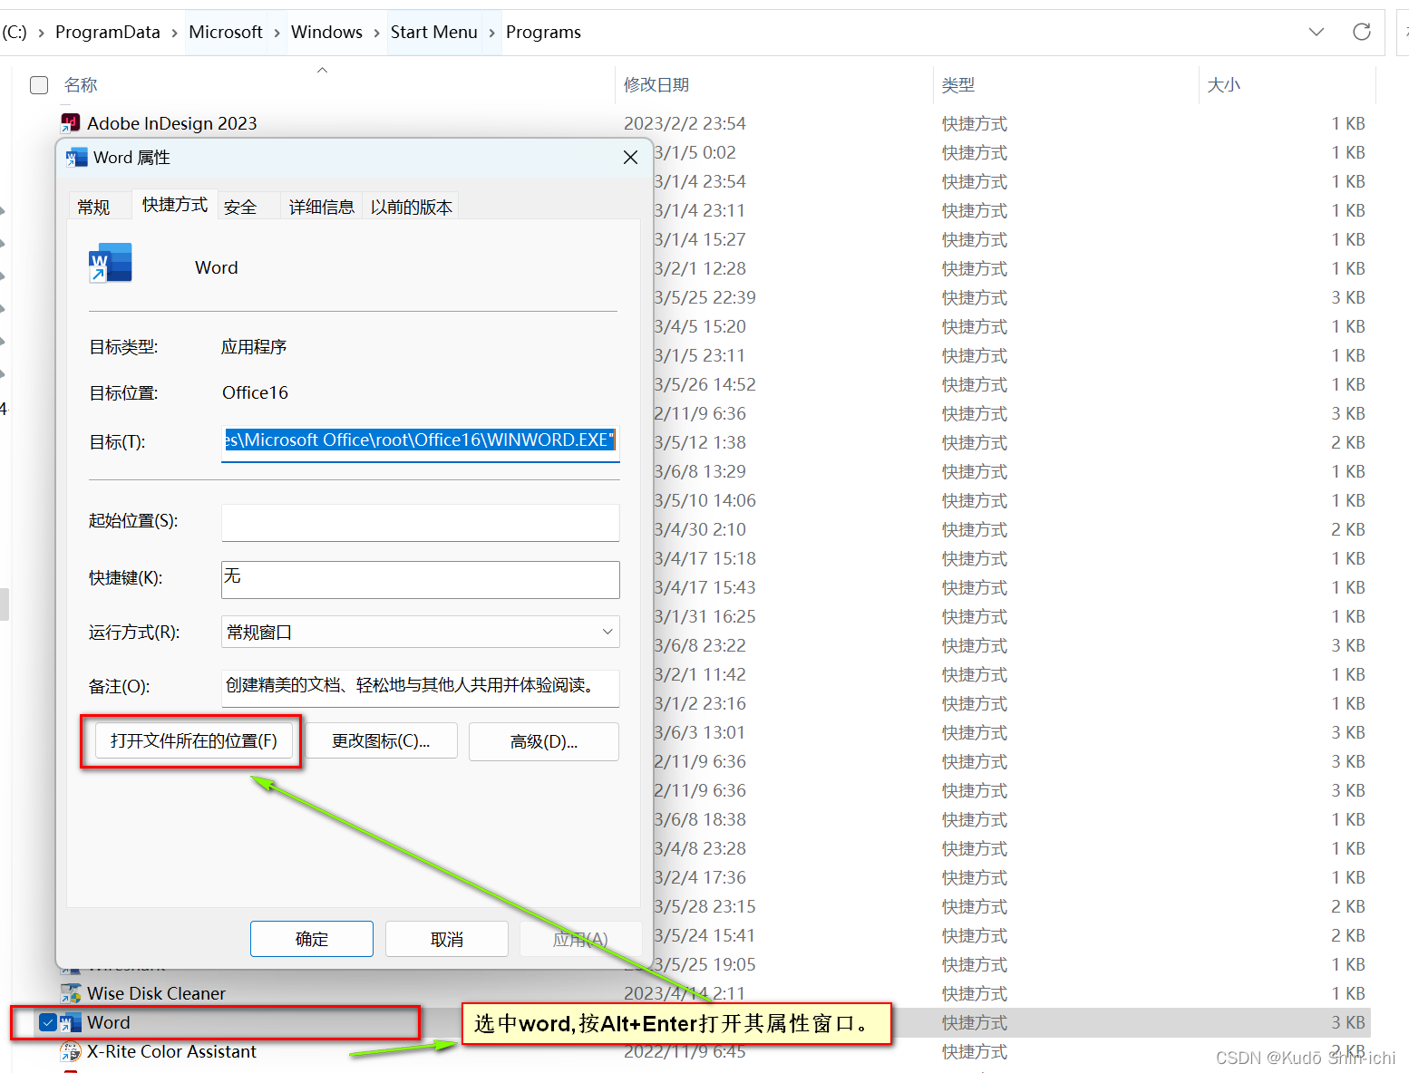Confirm with the 确定 button
The width and height of the screenshot is (1409, 1073).
click(312, 939)
